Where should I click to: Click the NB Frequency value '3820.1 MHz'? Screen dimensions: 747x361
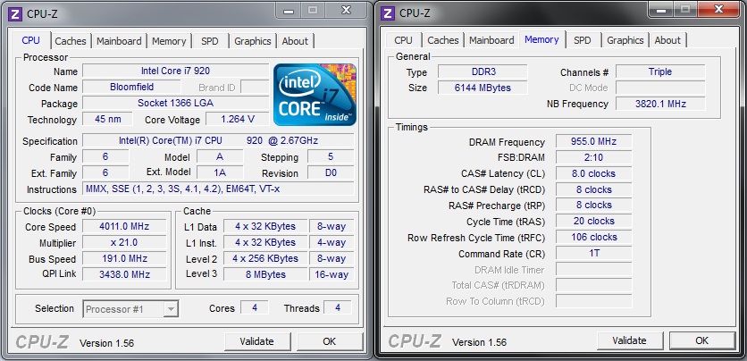[x=660, y=104]
